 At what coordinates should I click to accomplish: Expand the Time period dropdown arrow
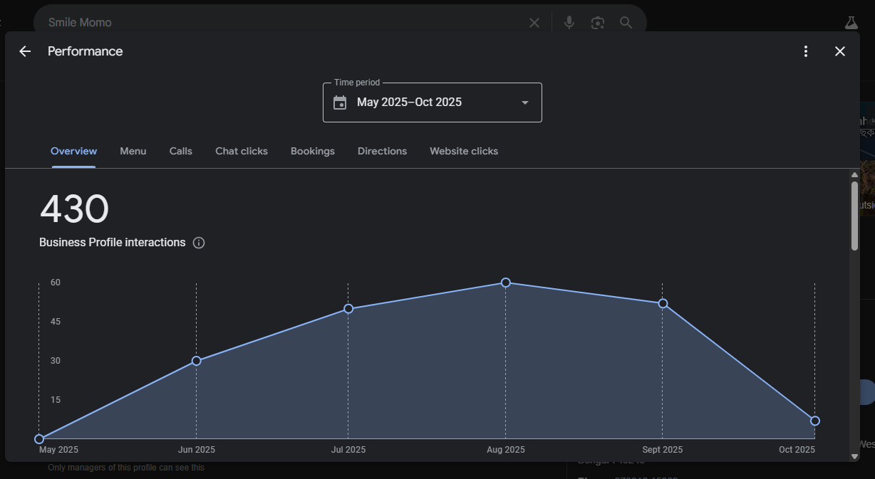click(x=525, y=102)
